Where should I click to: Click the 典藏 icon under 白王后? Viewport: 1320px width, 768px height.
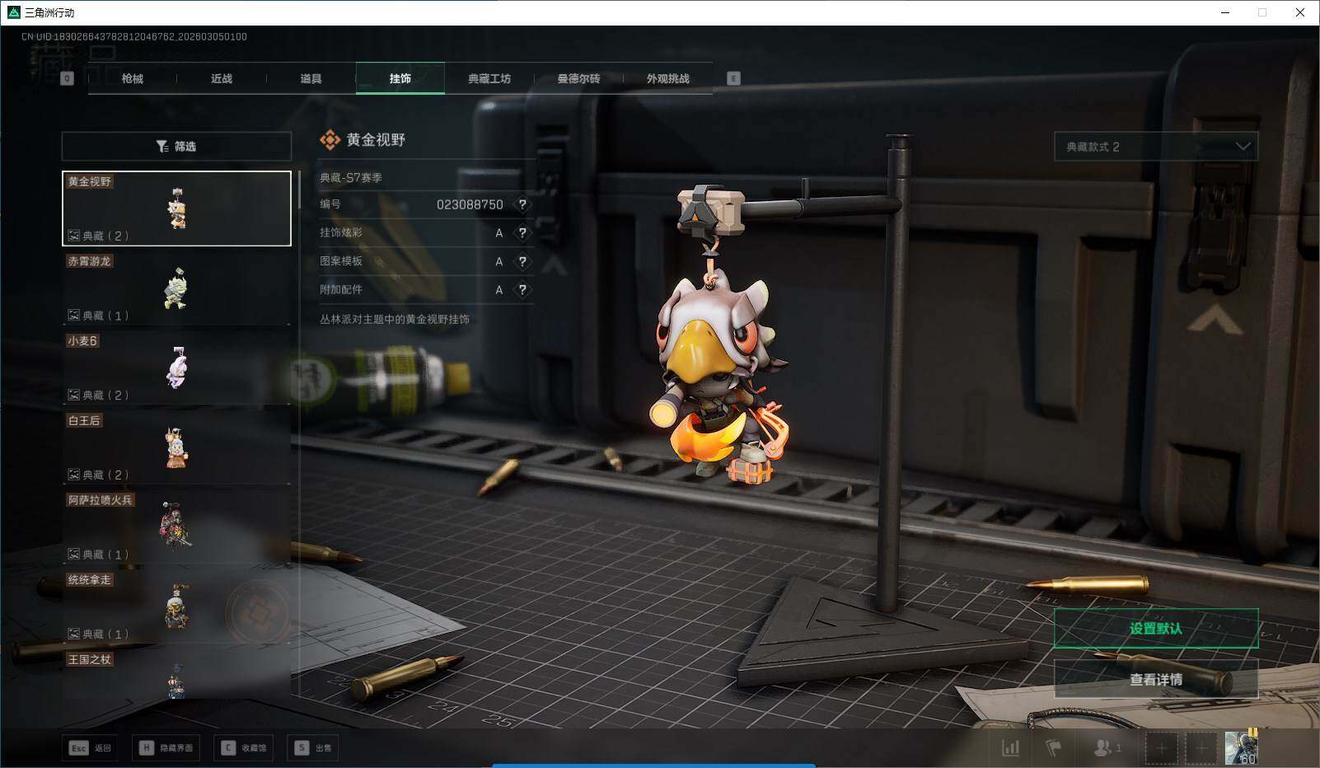(x=73, y=475)
